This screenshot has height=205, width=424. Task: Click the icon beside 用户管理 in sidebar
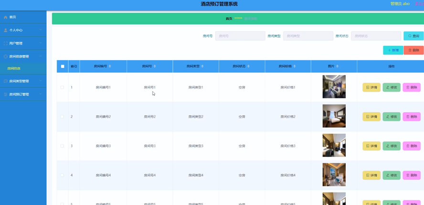[6, 43]
